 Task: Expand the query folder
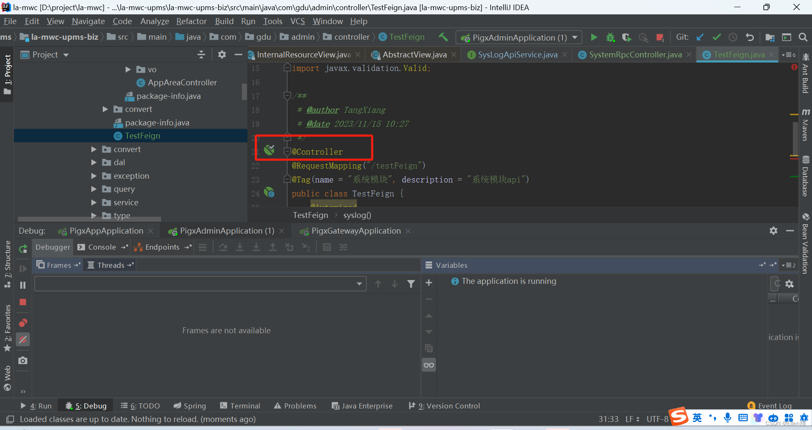94,189
